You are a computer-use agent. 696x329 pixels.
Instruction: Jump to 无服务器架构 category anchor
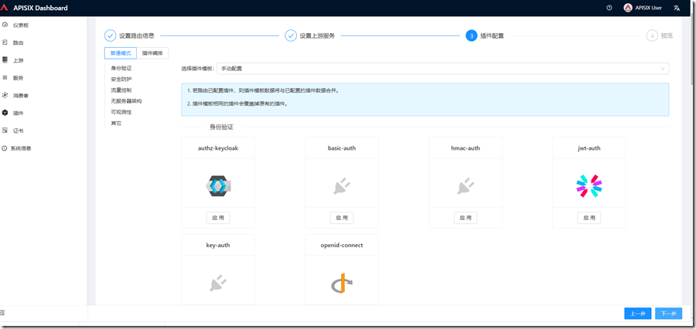[x=127, y=101]
